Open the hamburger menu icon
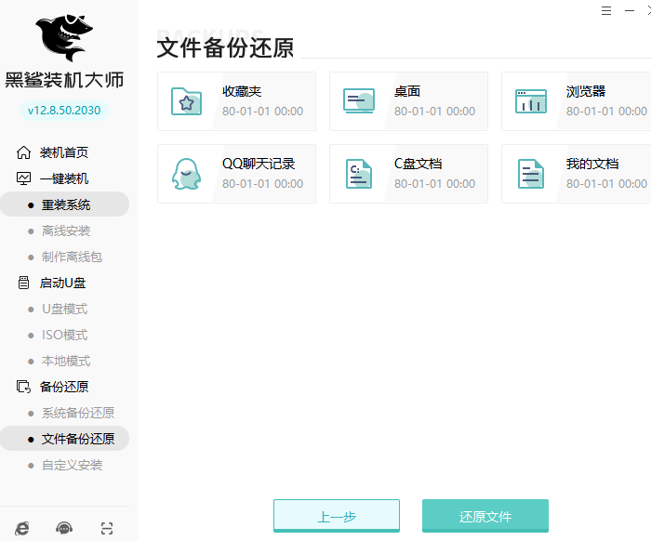Screen dimensions: 651x541 pyautogui.click(x=606, y=11)
